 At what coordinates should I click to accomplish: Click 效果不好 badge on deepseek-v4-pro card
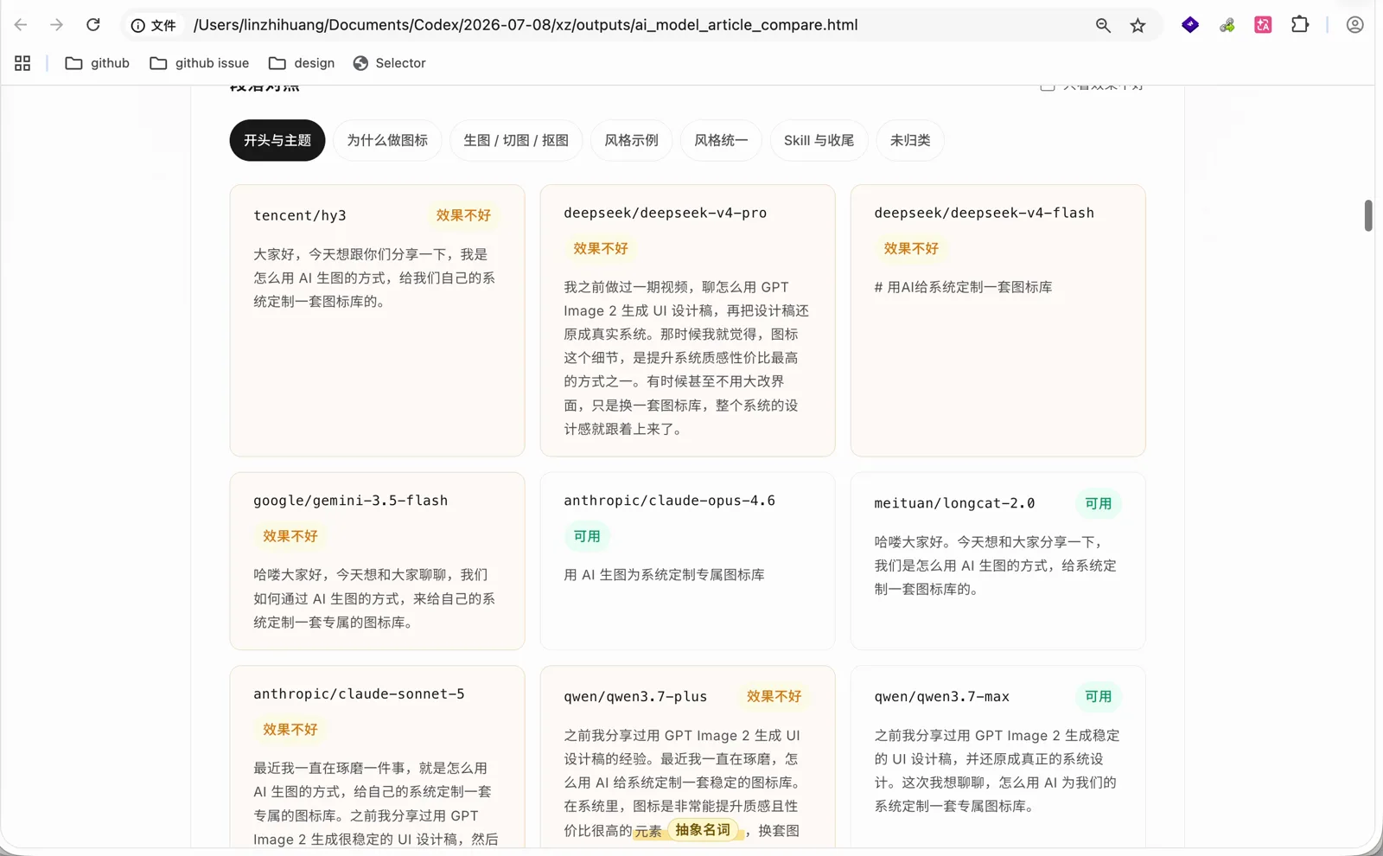tap(601, 248)
